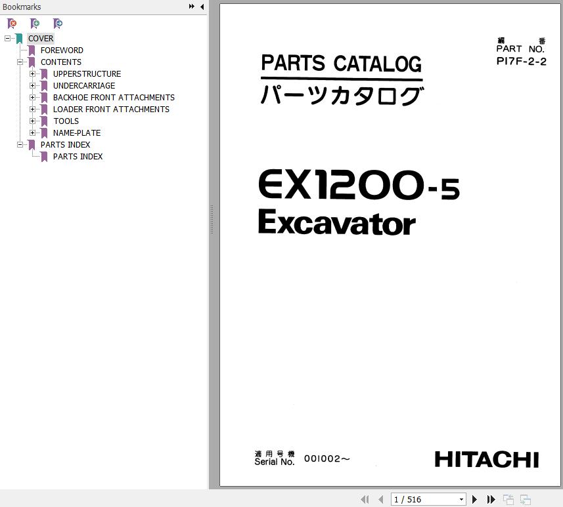Expand the UPPERSTRUCTURE bookmark
The height and width of the screenshot is (507, 563).
[32, 74]
